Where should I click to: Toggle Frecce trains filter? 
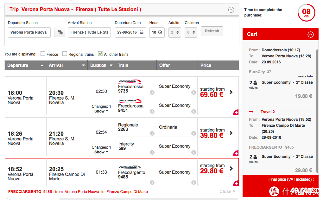(x=43, y=54)
